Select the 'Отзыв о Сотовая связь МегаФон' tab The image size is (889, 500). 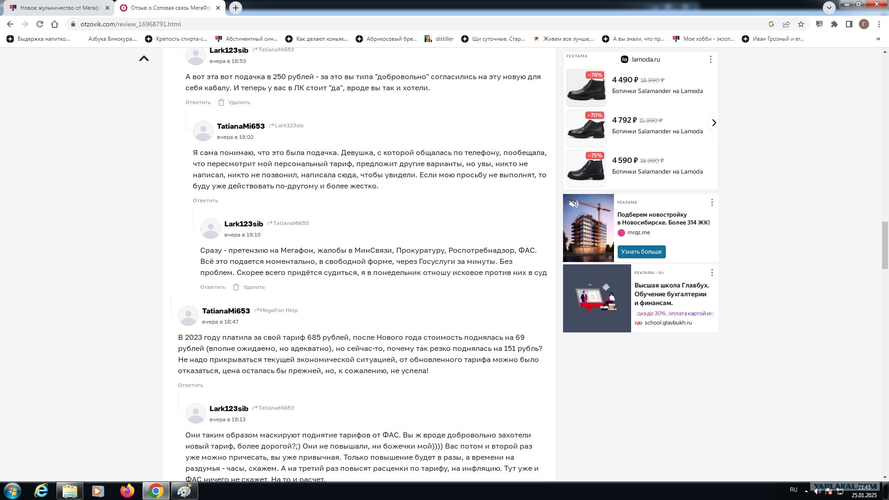[170, 8]
